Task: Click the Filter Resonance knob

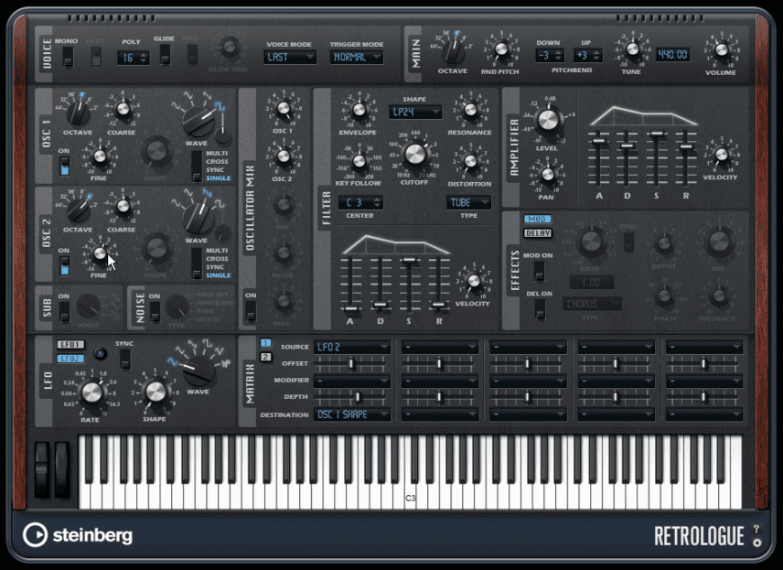Action: coord(470,110)
